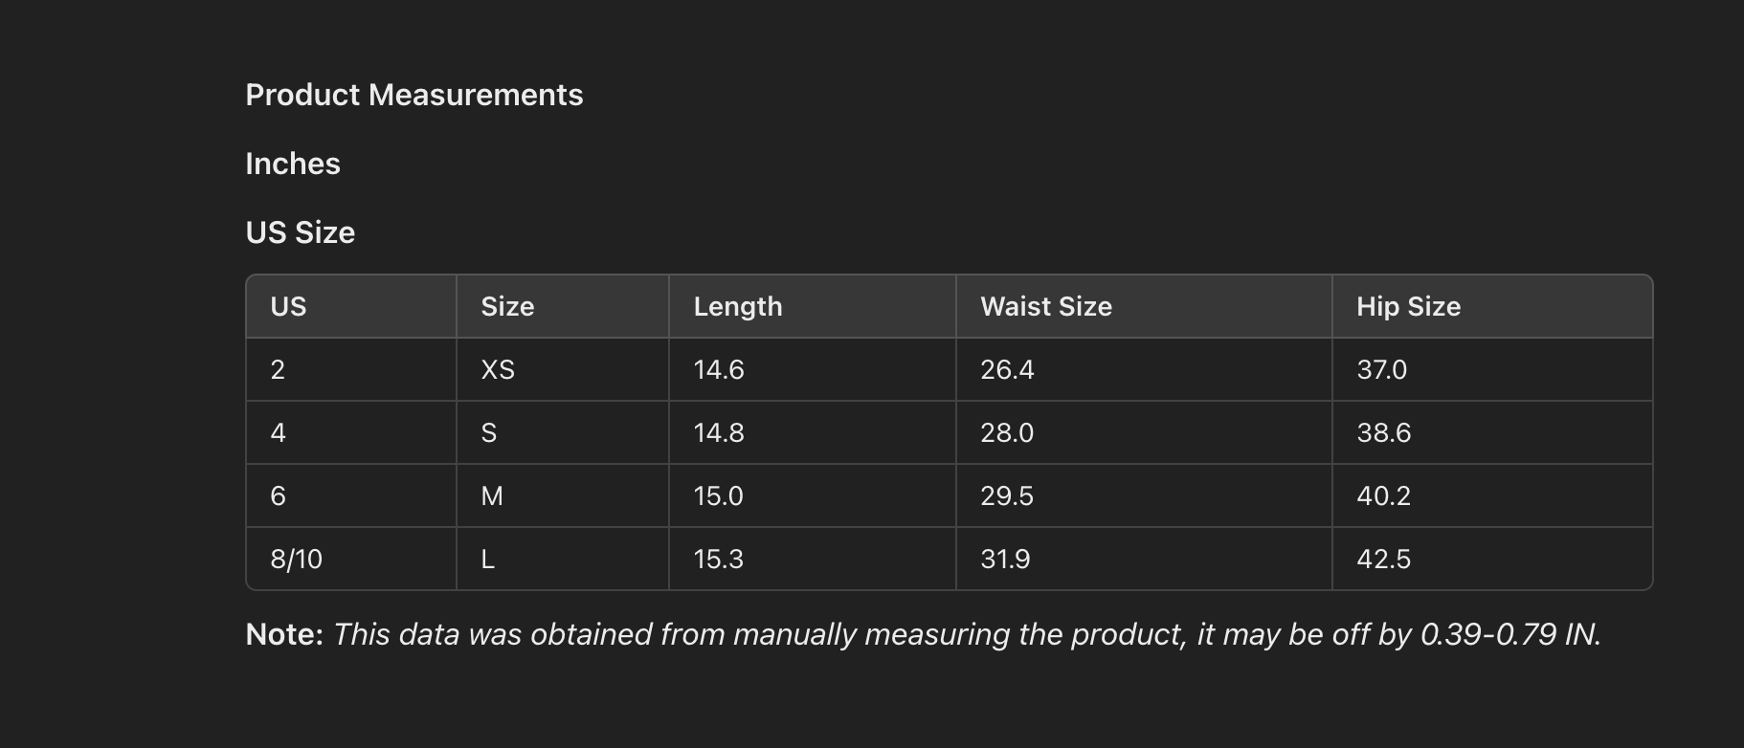
Task: Select the XS size cell
Action: [498, 369]
